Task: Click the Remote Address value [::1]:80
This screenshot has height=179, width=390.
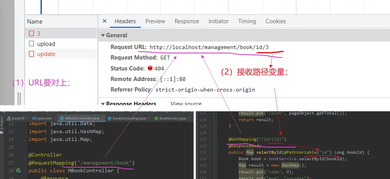Action: [173, 79]
